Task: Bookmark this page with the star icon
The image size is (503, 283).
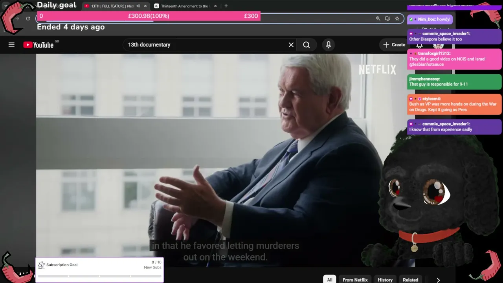Action: point(397,18)
